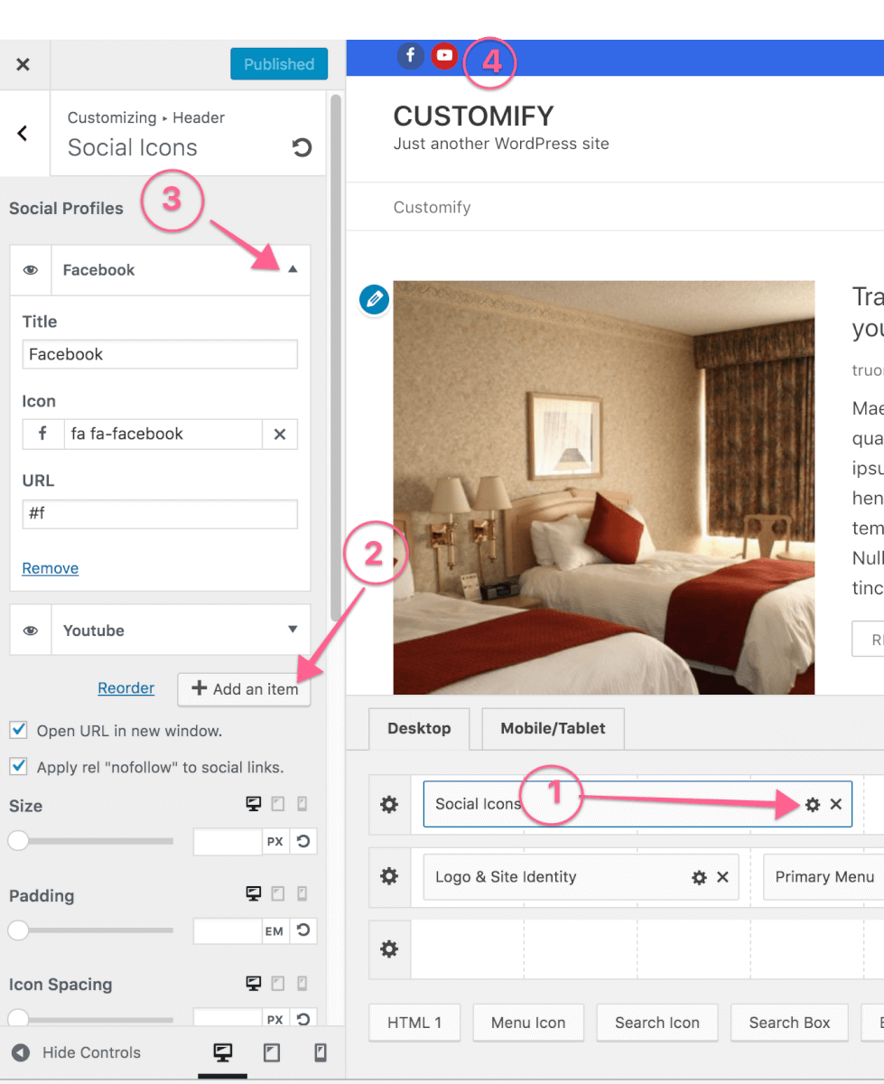Reset the Icon Spacing value
The height and width of the screenshot is (1084, 884).
(303, 1018)
